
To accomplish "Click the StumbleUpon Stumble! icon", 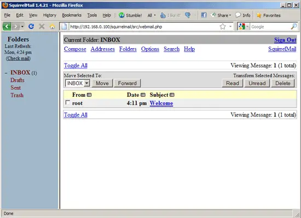I will coord(121,15).
